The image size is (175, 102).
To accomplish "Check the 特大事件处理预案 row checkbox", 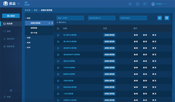I will click(58, 35).
